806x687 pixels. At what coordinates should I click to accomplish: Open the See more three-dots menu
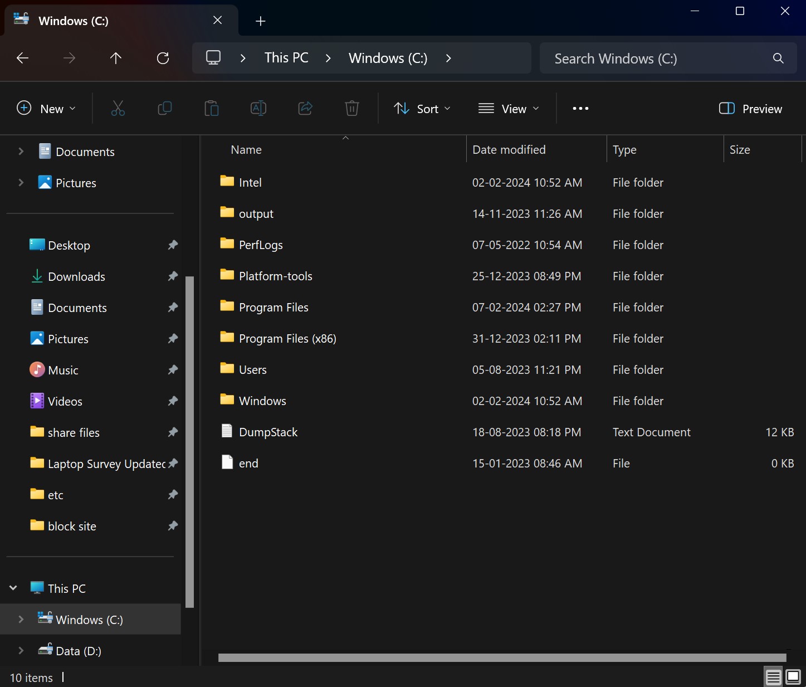point(580,109)
